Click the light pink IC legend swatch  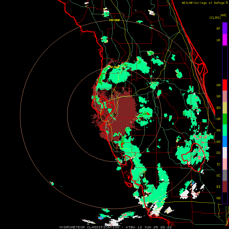(225, 164)
